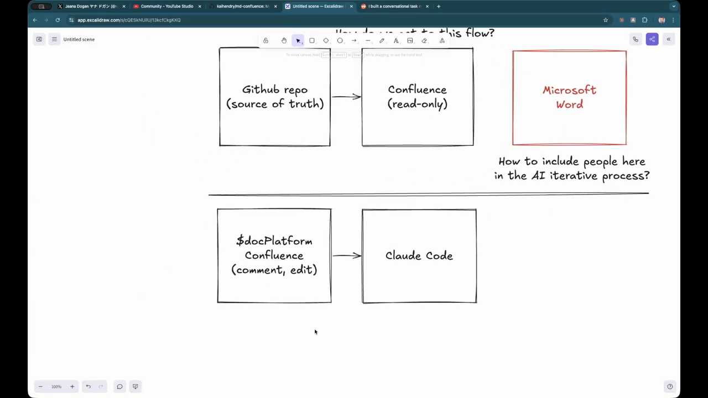Select the Diamond shape tool
This screenshot has height=398, width=708.
pos(326,40)
